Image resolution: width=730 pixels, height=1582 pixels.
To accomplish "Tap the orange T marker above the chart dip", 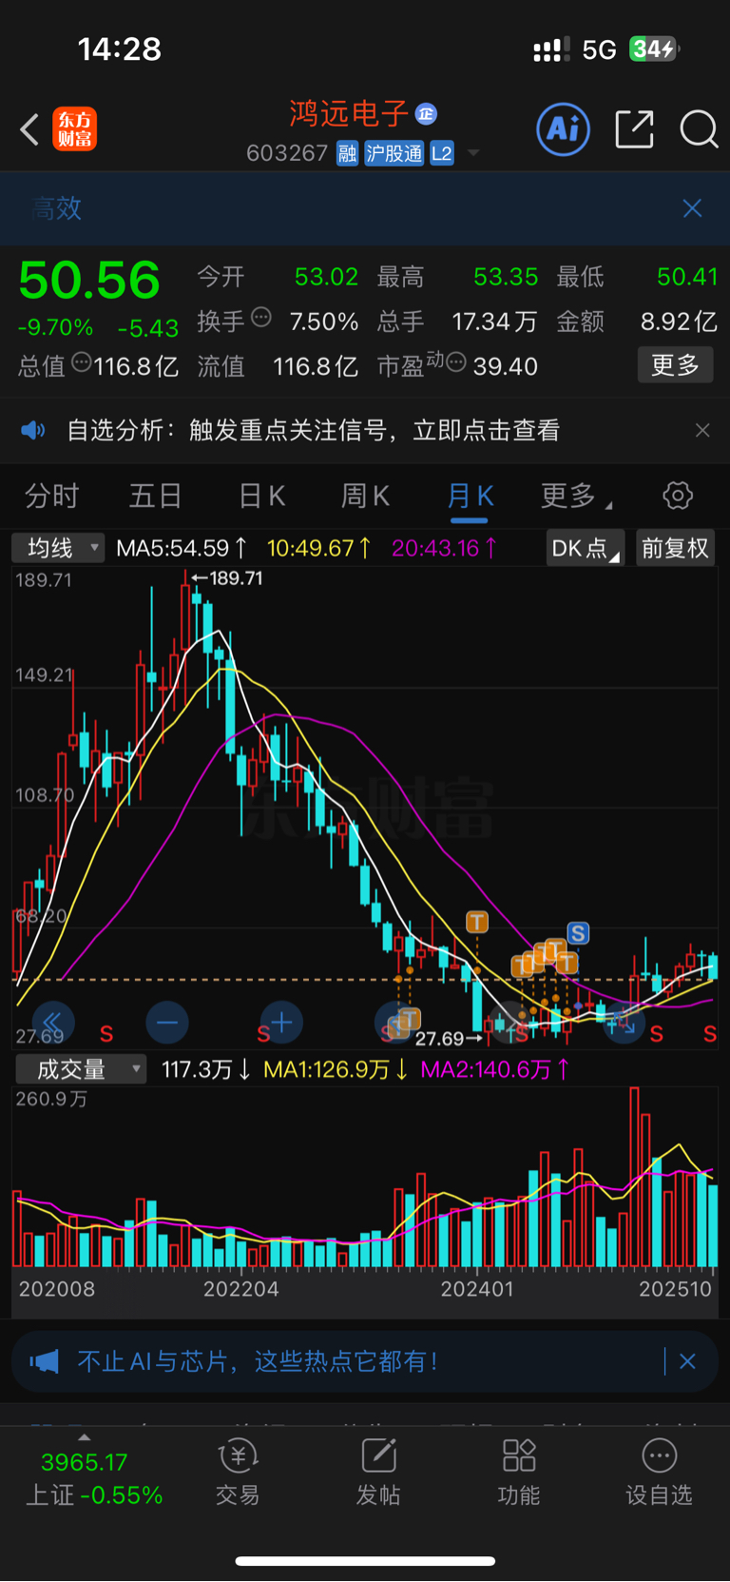I will point(477,921).
